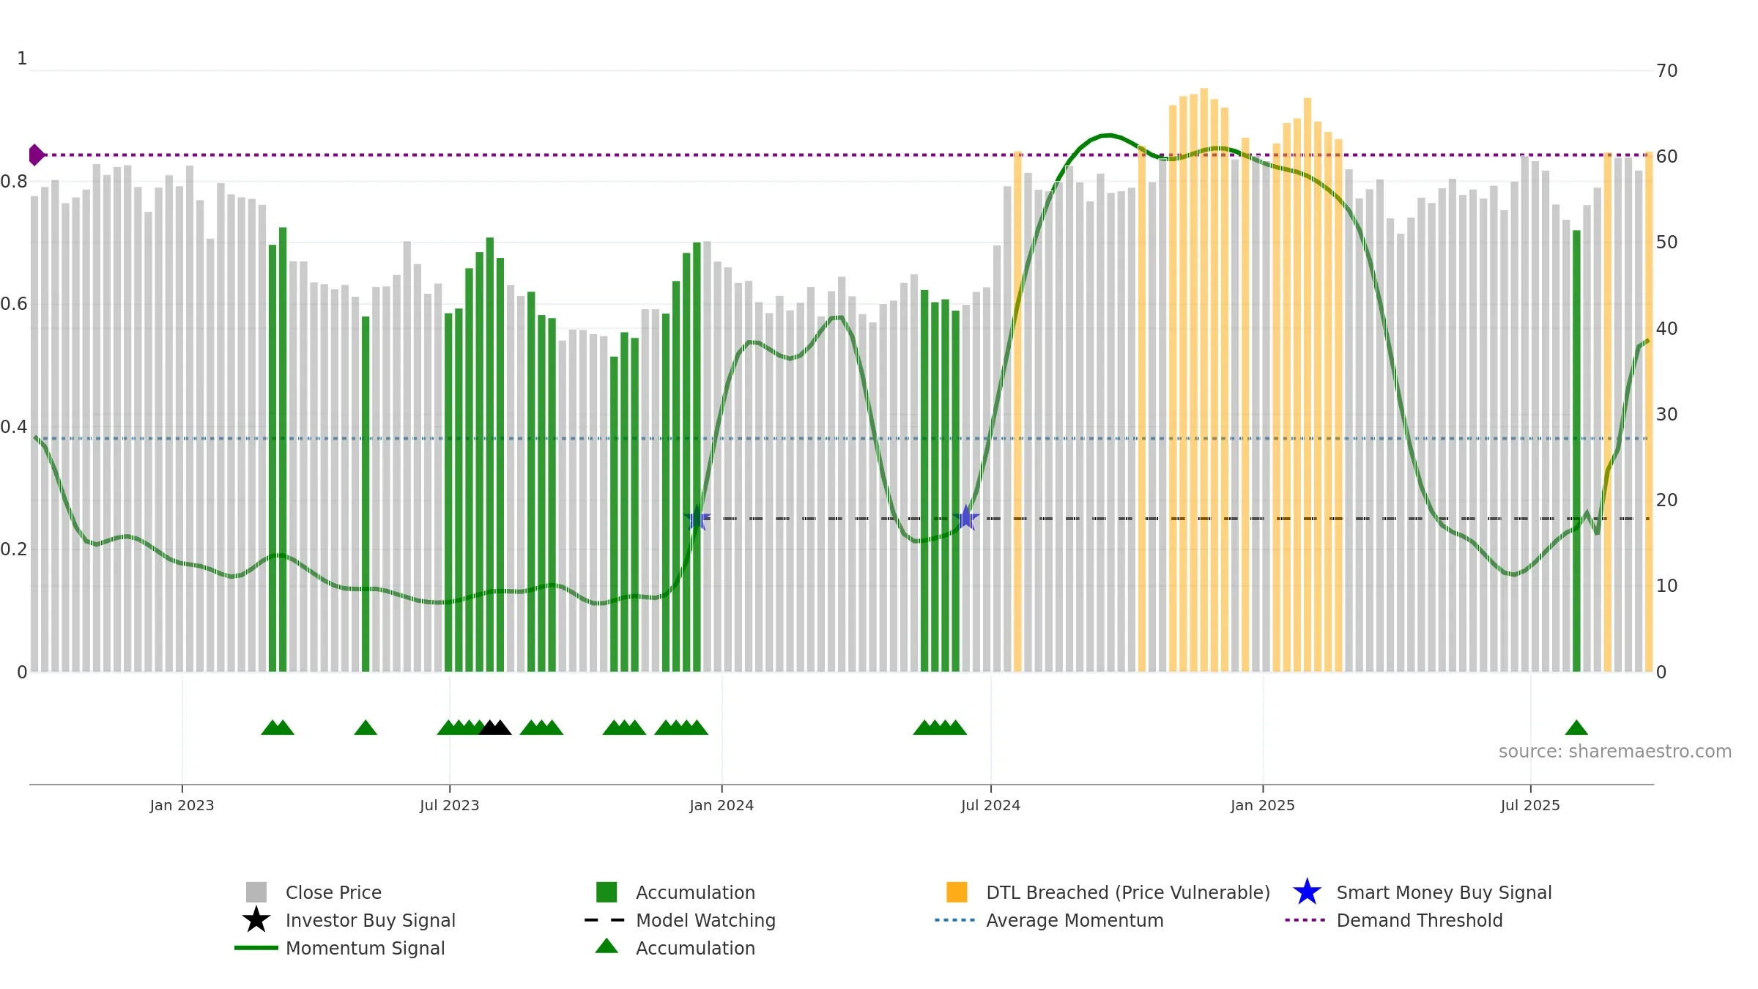
Task: Click the gray Close Price color swatch
Action: [256, 892]
